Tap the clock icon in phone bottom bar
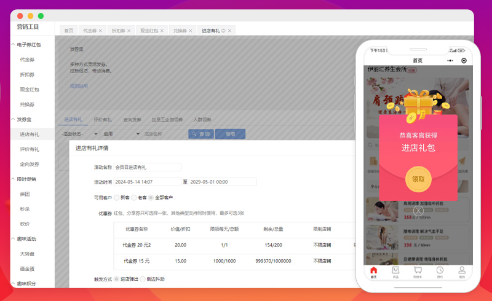This screenshot has height=301, width=492. [x=440, y=272]
